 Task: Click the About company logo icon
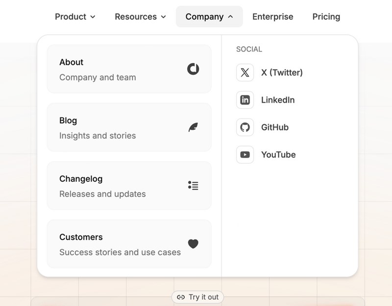tap(193, 69)
